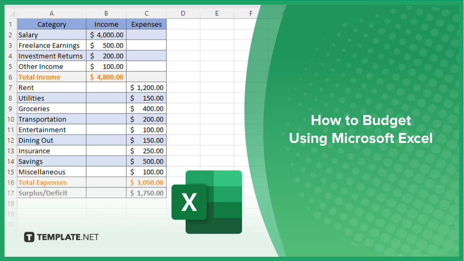Click the Expenses header cell
Image resolution: width=464 pixels, height=261 pixels.
click(147, 24)
